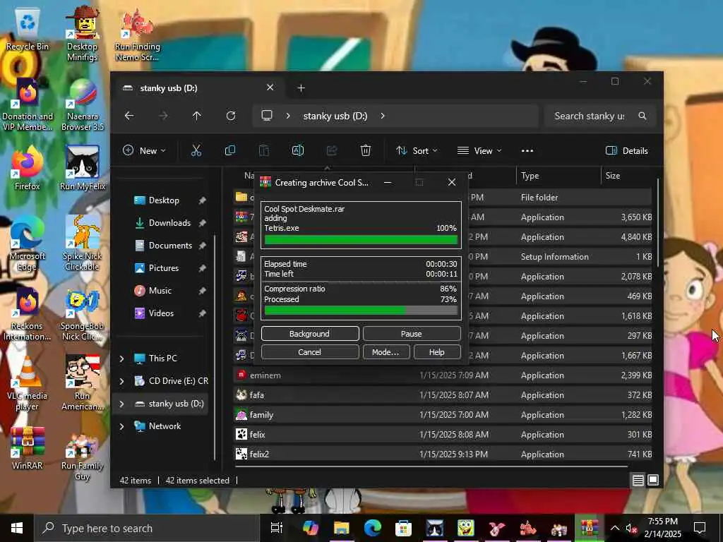The width and height of the screenshot is (723, 542).
Task: Select the fafa application file
Action: (443, 395)
